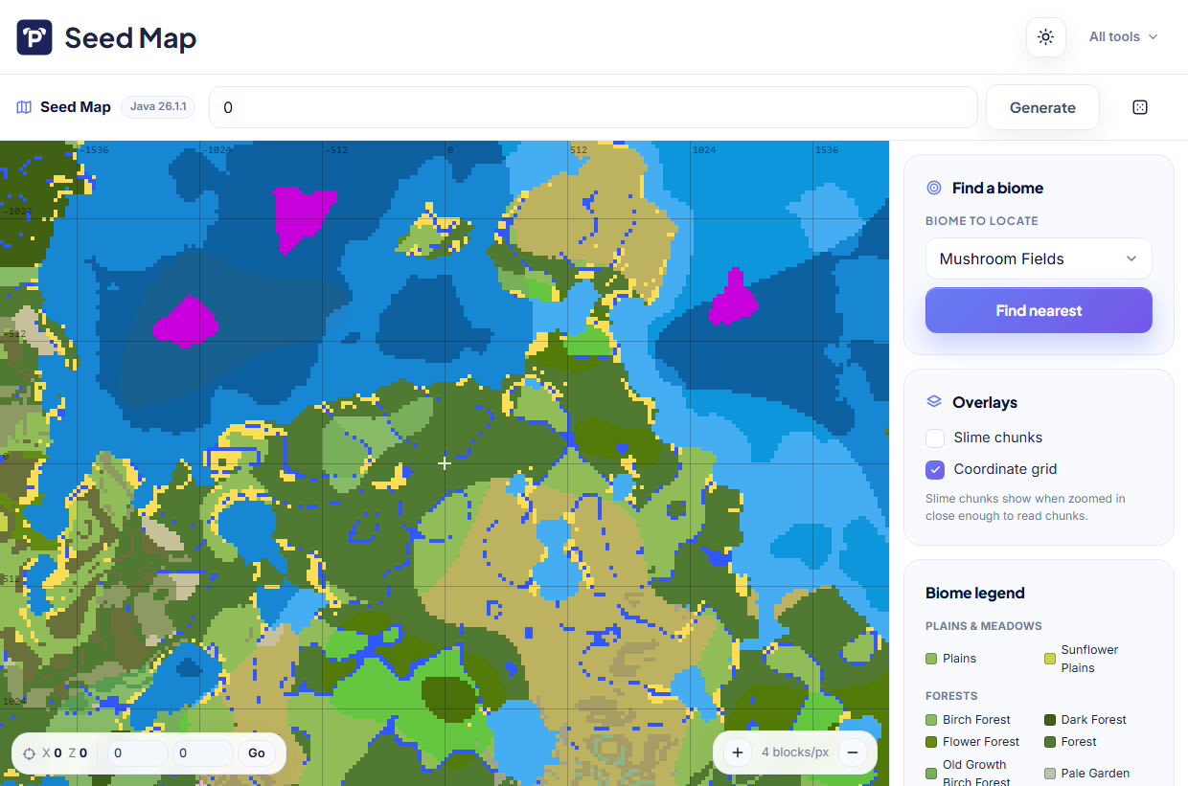Screen dimensions: 1188x786
Task: Click the white crosshair marker at map center
Action: tap(445, 463)
